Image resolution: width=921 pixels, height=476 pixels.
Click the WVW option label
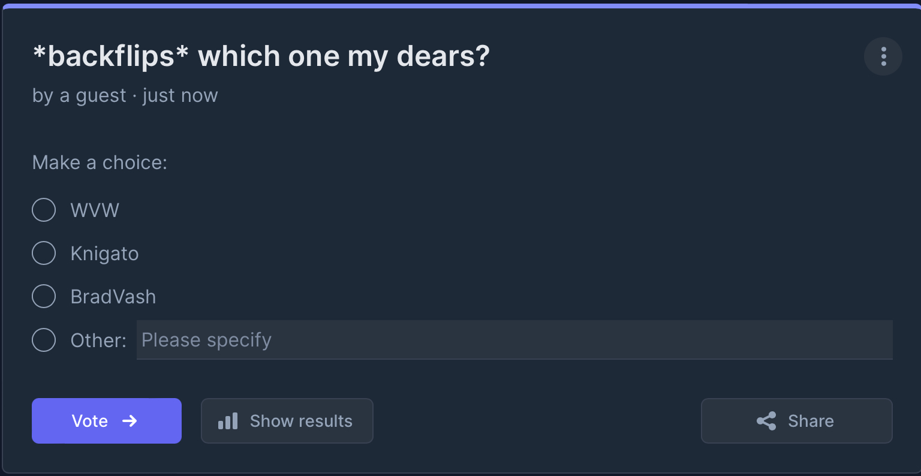point(95,210)
